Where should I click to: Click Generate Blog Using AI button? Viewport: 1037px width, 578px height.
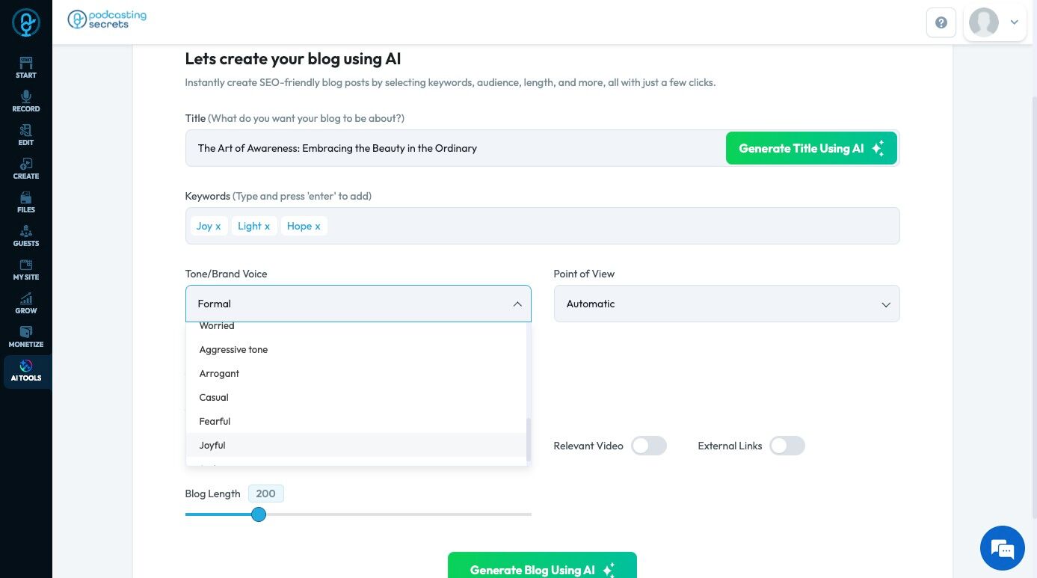coord(541,569)
